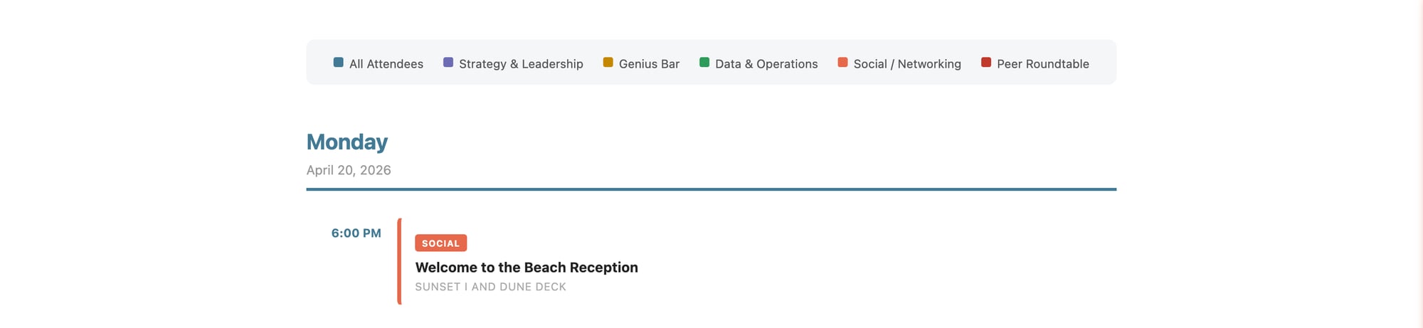Open the Welcome to the Beach Reception session
The width and height of the screenshot is (1423, 328).
[527, 268]
